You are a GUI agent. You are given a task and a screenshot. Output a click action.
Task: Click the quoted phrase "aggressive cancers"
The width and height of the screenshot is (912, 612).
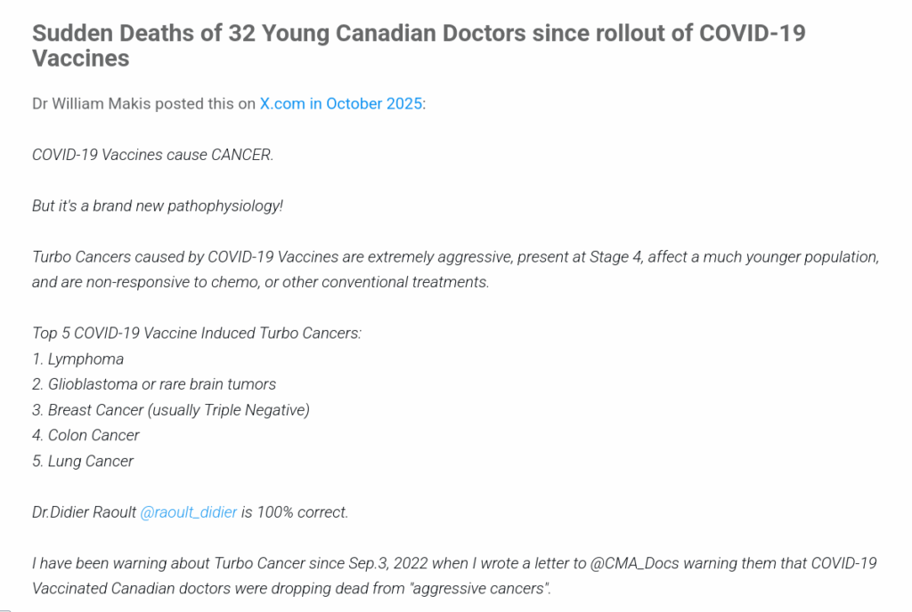point(478,588)
